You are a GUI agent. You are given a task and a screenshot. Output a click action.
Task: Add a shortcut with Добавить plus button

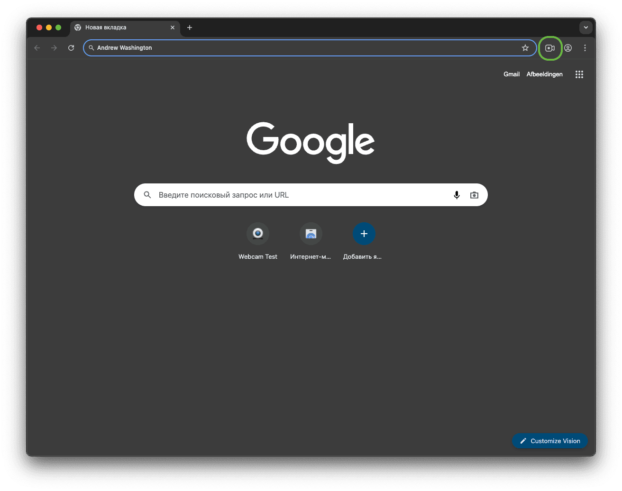point(364,234)
